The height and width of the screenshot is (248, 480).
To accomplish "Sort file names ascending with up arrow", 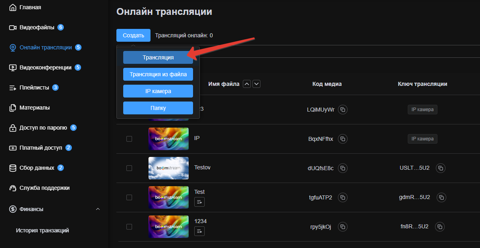I will point(247,84).
